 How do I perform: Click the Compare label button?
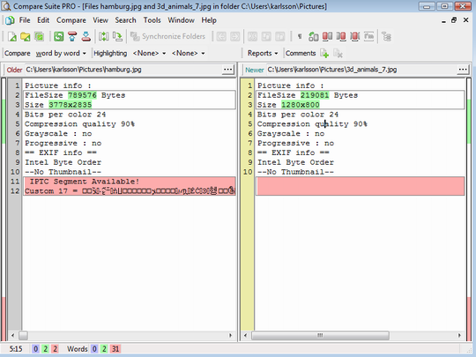point(18,54)
